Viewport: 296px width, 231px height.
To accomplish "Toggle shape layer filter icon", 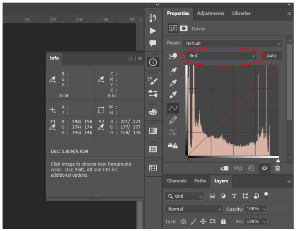I will click(245, 196).
